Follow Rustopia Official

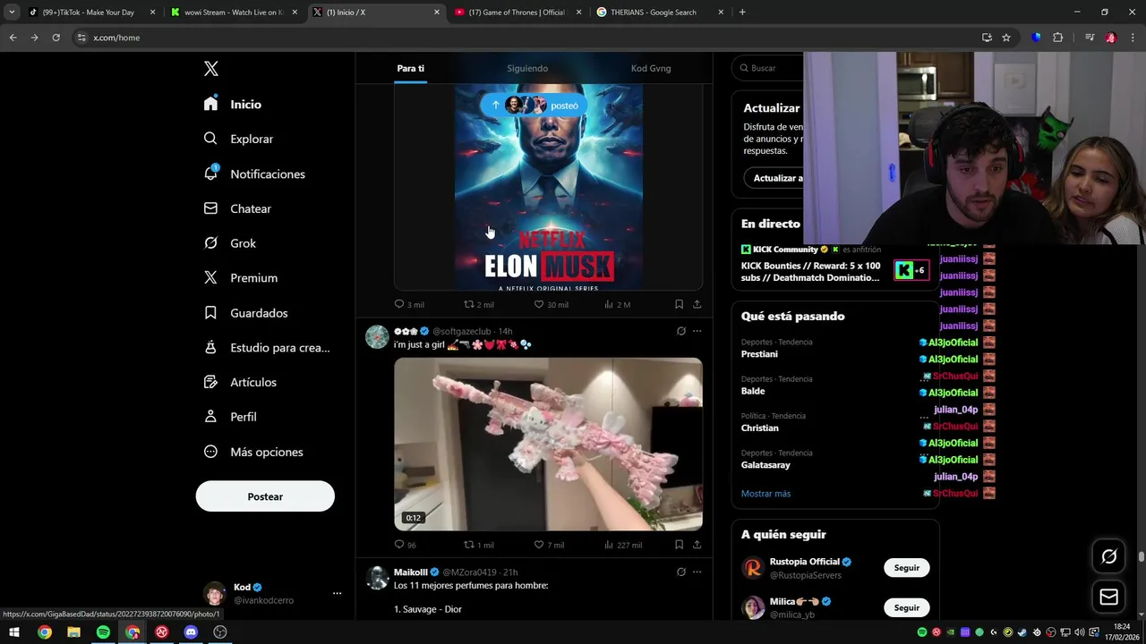(x=906, y=568)
